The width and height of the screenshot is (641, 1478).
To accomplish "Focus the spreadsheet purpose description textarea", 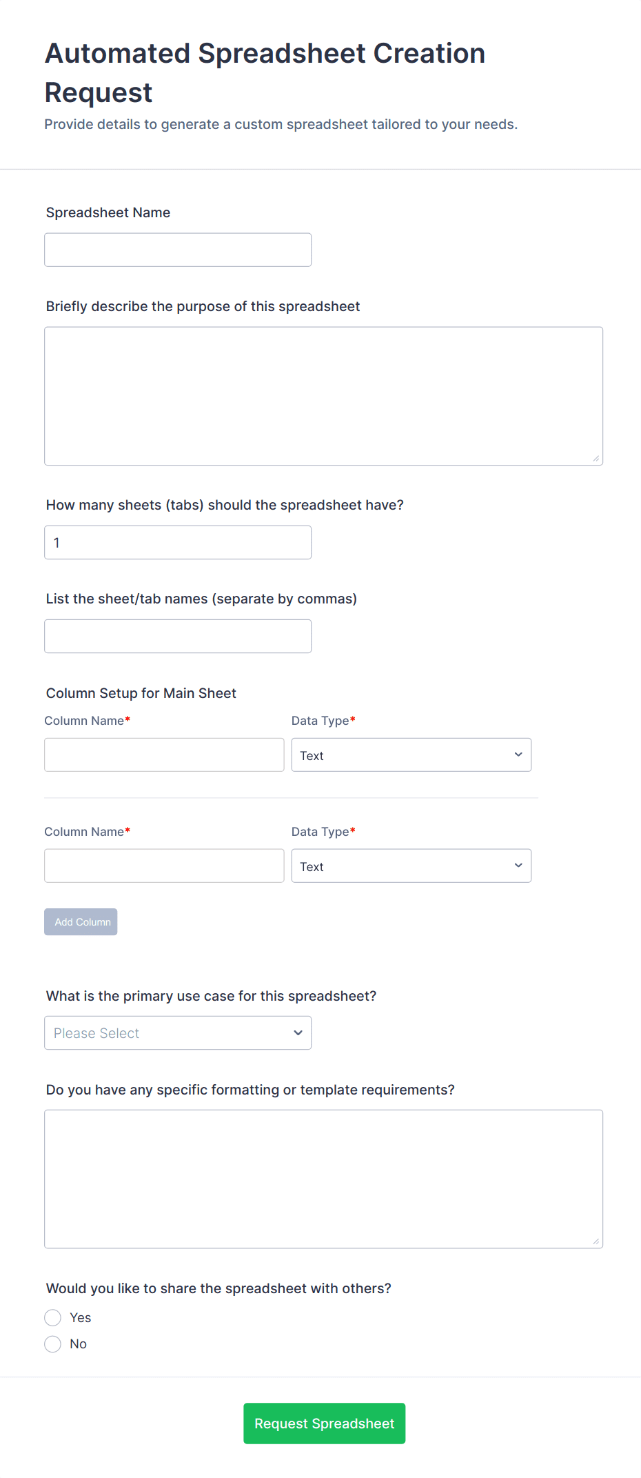I will point(323,396).
